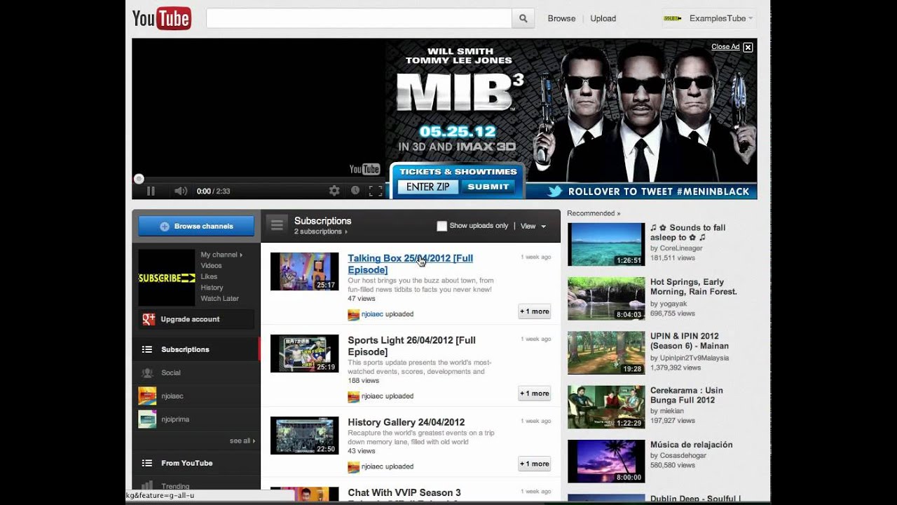This screenshot has width=897, height=505.
Task: Expand see all subscriptions
Action: [242, 440]
